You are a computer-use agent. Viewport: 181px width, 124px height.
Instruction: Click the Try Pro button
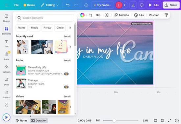point(102,5)
